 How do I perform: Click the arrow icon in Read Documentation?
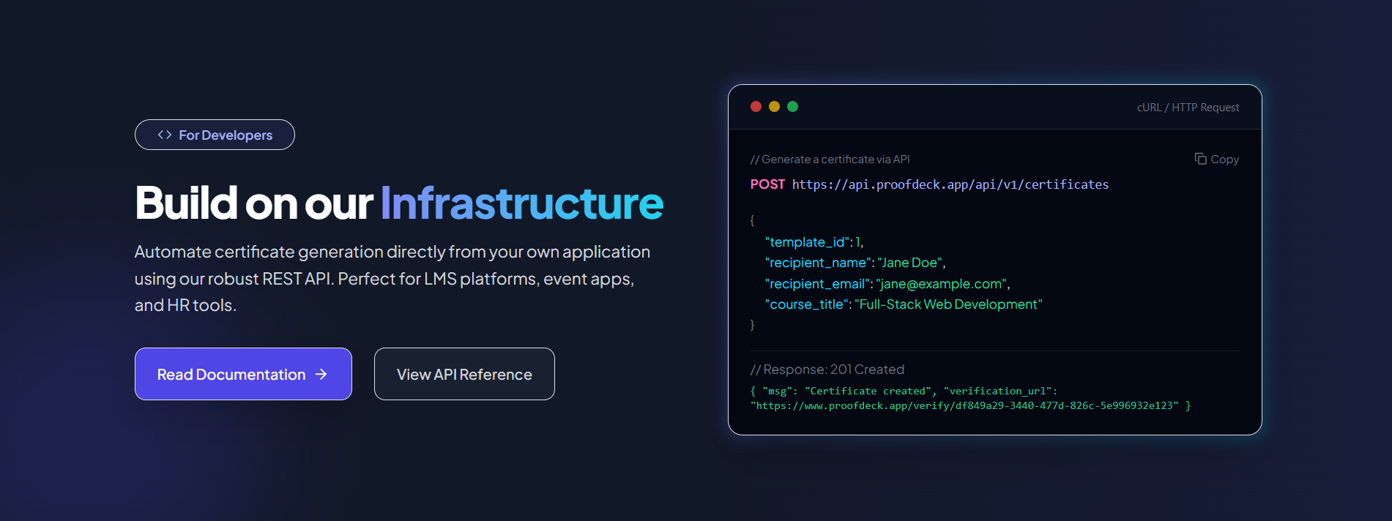coord(321,374)
